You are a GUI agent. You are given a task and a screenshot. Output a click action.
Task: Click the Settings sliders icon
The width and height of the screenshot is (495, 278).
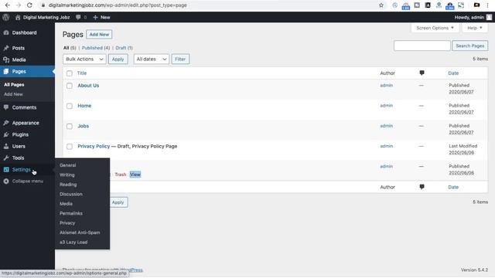(6, 170)
